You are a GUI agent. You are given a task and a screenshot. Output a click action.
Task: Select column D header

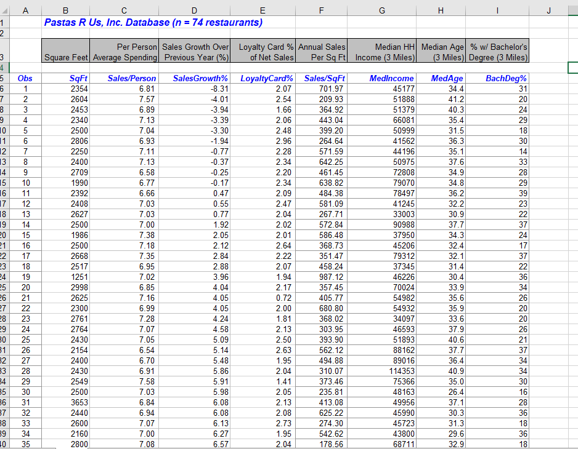click(x=194, y=10)
